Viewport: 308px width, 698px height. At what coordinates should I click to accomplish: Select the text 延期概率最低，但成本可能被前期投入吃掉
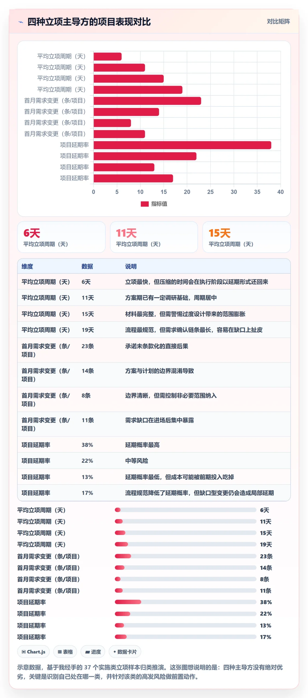click(179, 477)
